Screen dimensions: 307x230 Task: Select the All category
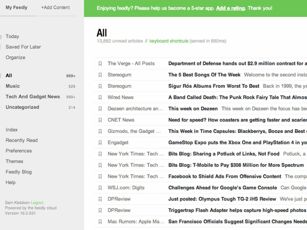tap(9, 76)
